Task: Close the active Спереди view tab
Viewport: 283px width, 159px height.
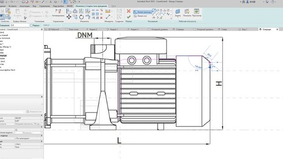Action: pos(277,29)
